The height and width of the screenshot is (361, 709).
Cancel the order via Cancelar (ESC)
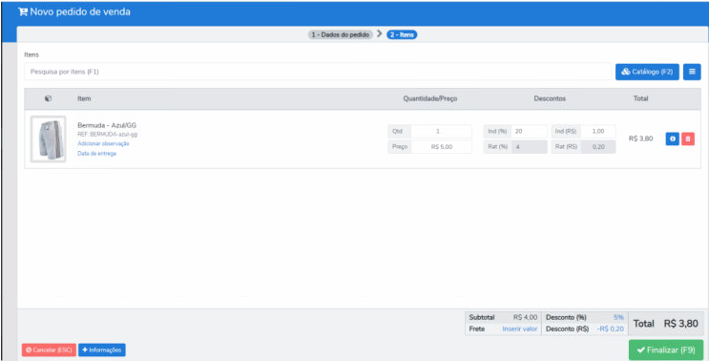tap(49, 350)
